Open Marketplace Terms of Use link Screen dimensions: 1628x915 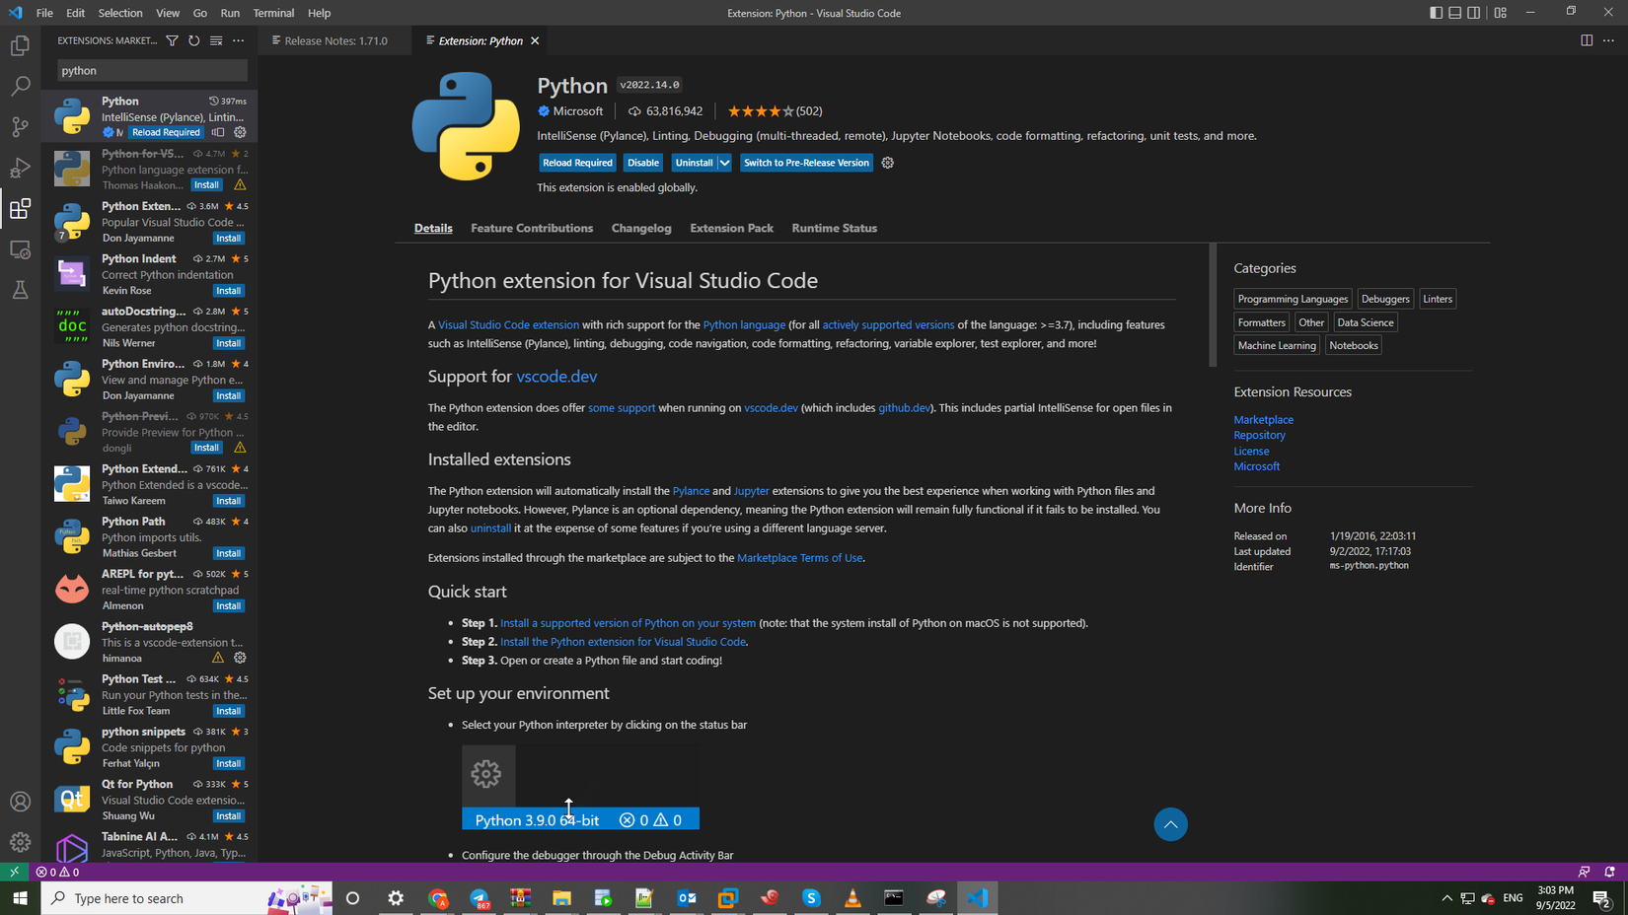coord(799,558)
